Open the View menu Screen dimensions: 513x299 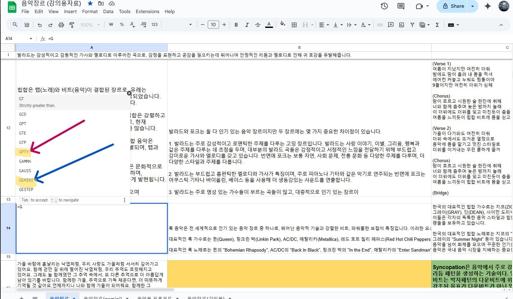[54, 11]
